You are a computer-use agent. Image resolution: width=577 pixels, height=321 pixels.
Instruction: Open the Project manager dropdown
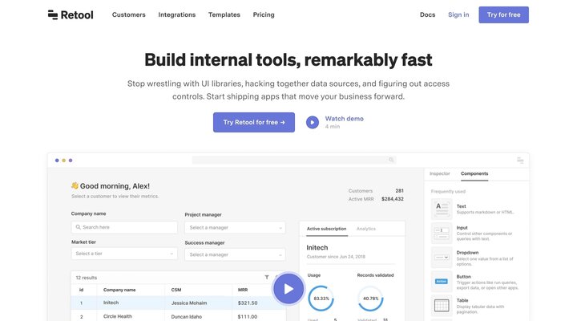235,228
